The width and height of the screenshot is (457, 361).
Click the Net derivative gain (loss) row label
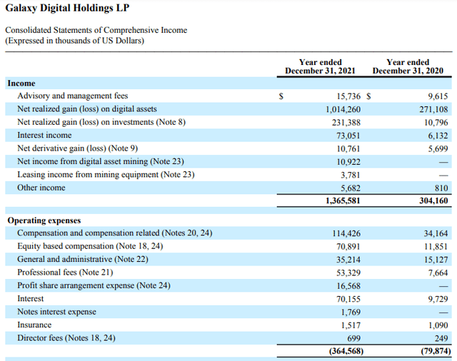click(83, 148)
